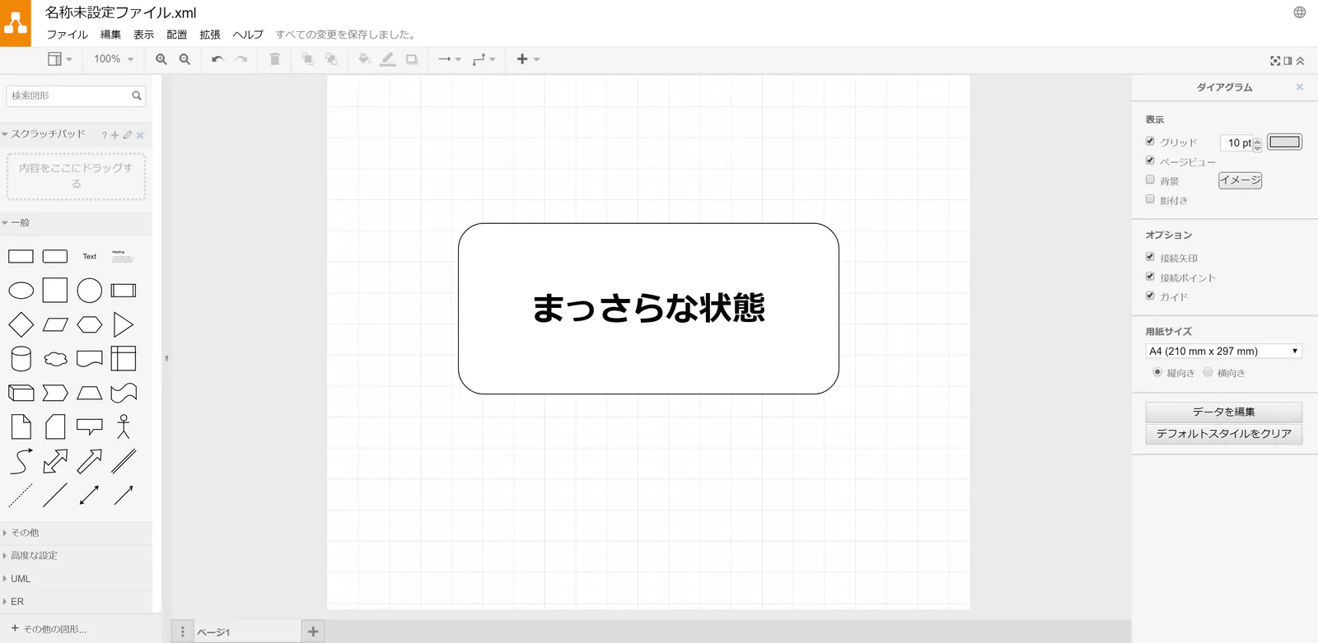Image resolution: width=1318 pixels, height=643 pixels.
Task: Open the line color pencil tool
Action: click(388, 59)
